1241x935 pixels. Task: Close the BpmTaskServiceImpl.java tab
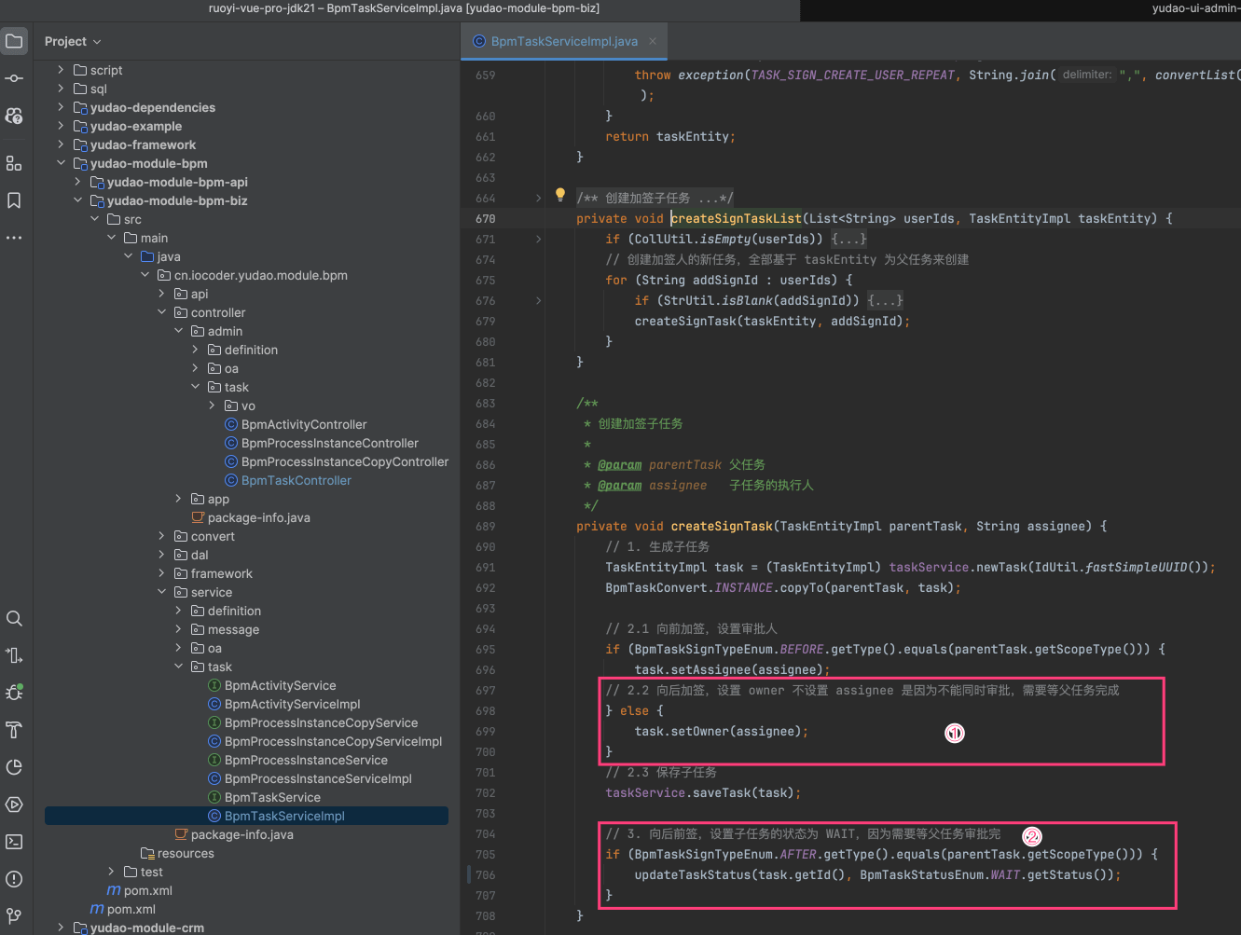653,41
